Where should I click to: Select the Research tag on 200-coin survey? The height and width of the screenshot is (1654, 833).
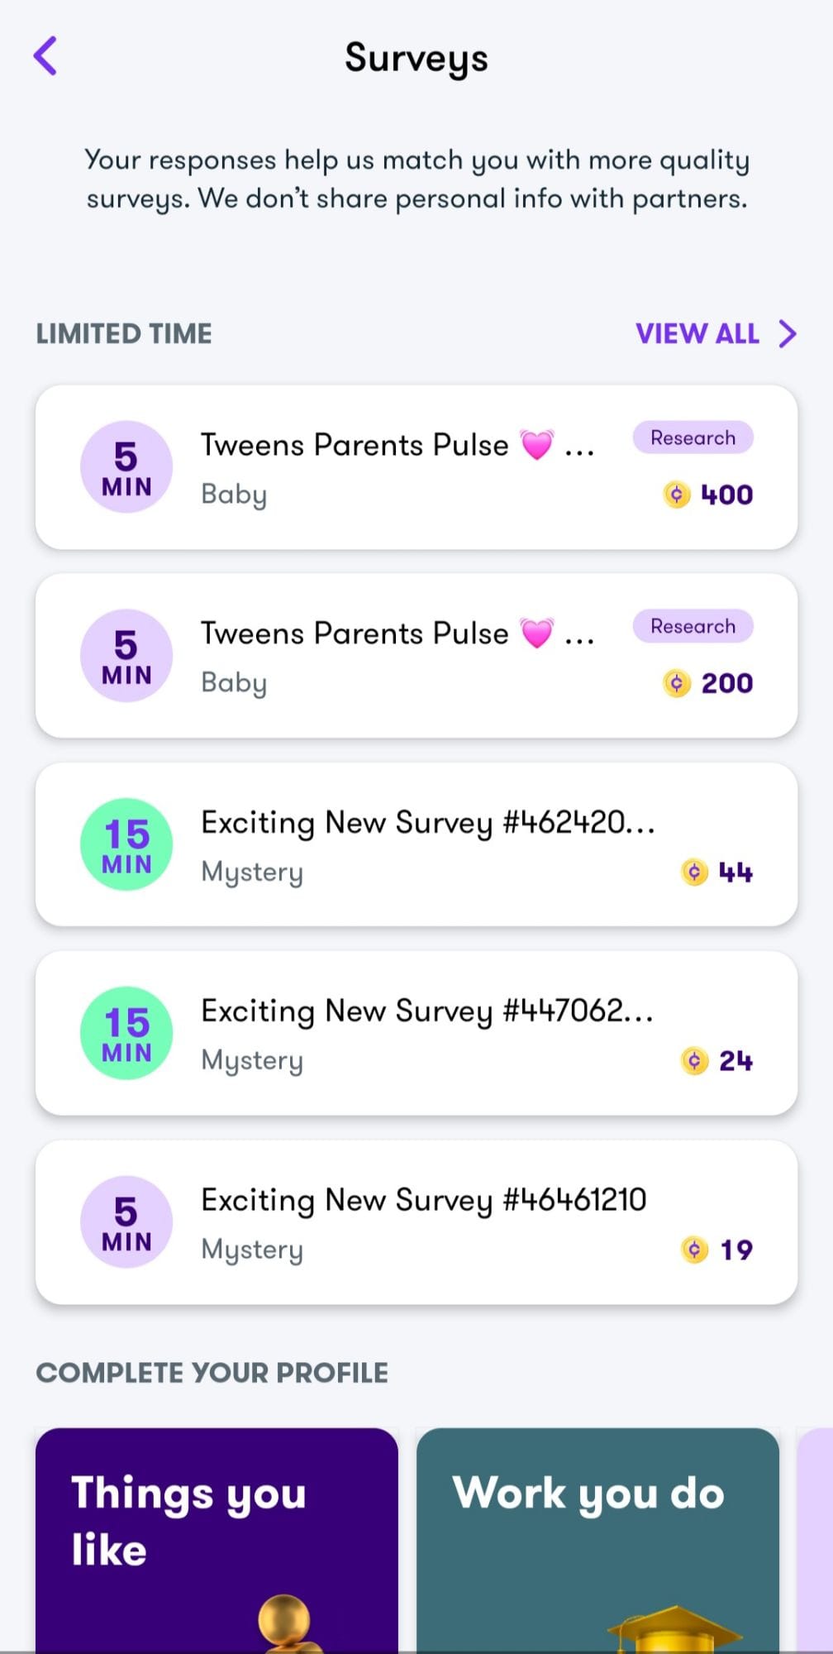pyautogui.click(x=693, y=626)
